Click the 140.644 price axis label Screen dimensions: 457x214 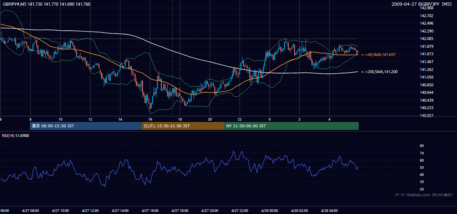click(426, 93)
